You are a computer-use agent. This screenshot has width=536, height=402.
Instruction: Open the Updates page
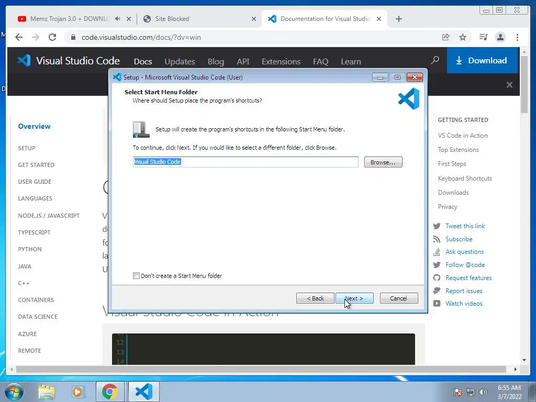click(x=180, y=62)
